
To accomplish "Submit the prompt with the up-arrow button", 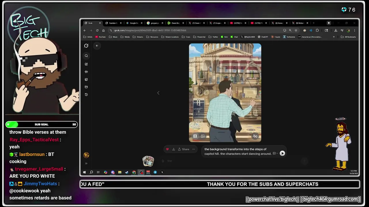I will (x=304, y=161).
